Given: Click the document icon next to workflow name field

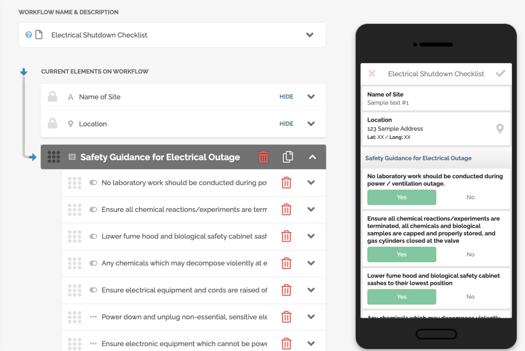Looking at the screenshot, I should pyautogui.click(x=38, y=35).
